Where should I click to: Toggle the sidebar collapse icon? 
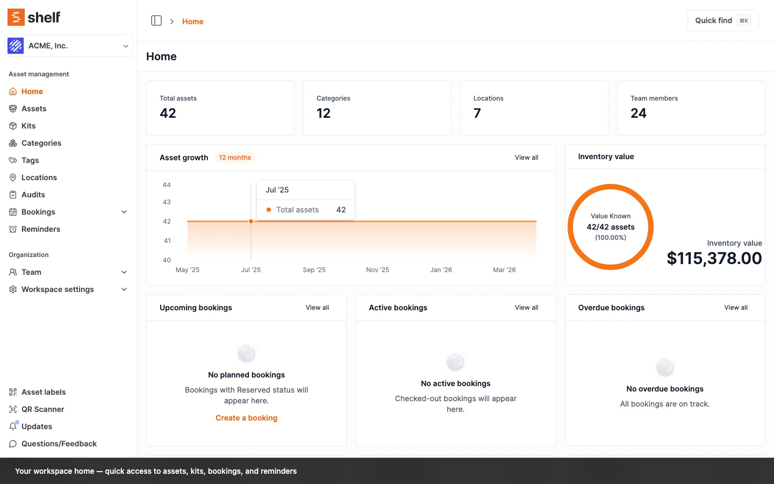pos(156,21)
